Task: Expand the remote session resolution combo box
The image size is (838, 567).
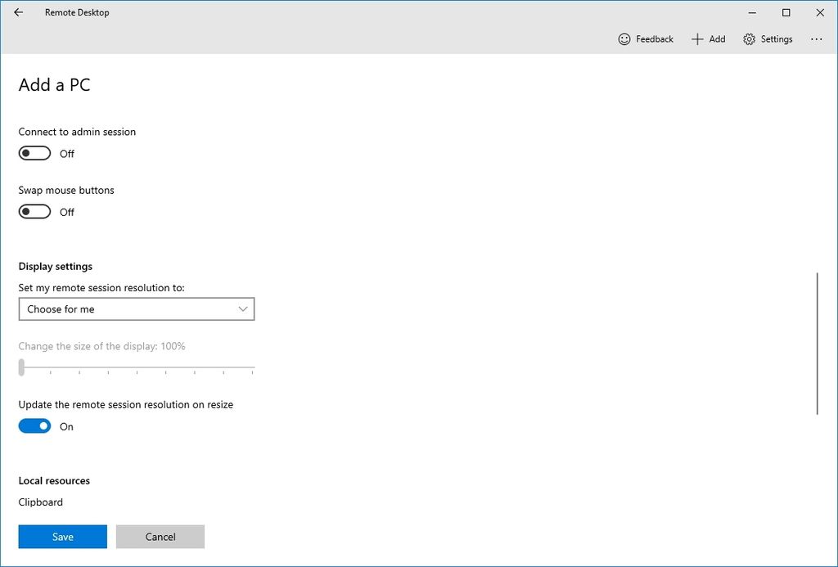Action: pos(137,309)
